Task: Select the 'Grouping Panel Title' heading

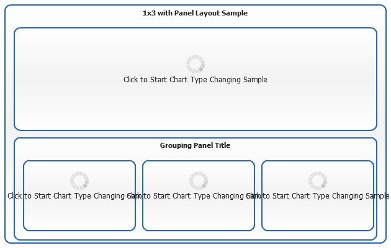Action: (195, 145)
